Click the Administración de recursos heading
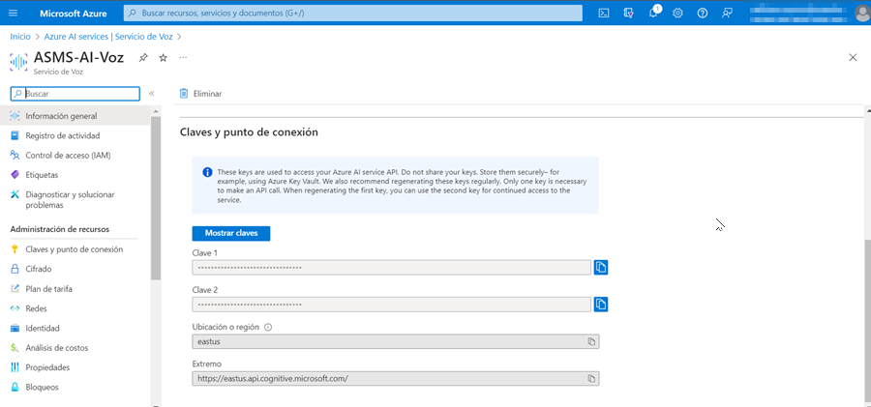This screenshot has width=871, height=407. pos(60,229)
